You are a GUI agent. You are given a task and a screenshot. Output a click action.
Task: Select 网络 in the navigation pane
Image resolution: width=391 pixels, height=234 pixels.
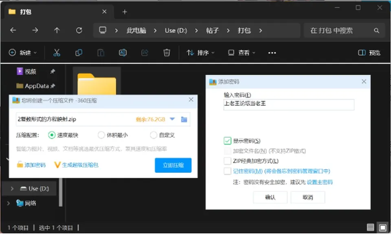pos(26,203)
